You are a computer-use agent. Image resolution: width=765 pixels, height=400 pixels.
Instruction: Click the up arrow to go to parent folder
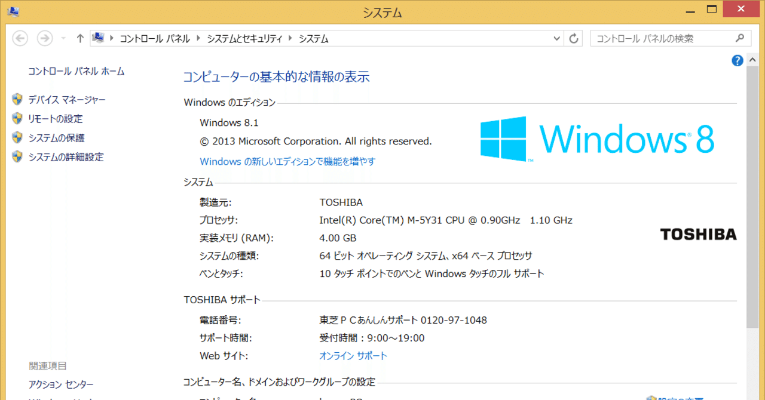[x=79, y=38]
